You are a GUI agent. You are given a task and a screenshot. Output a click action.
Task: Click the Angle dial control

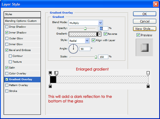click(x=73, y=49)
